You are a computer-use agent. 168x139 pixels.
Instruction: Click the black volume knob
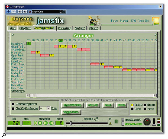(147, 122)
